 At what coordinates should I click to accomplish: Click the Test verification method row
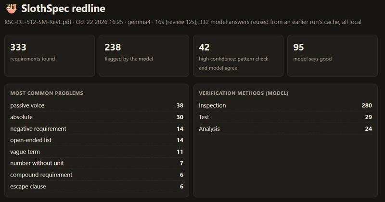click(285, 117)
